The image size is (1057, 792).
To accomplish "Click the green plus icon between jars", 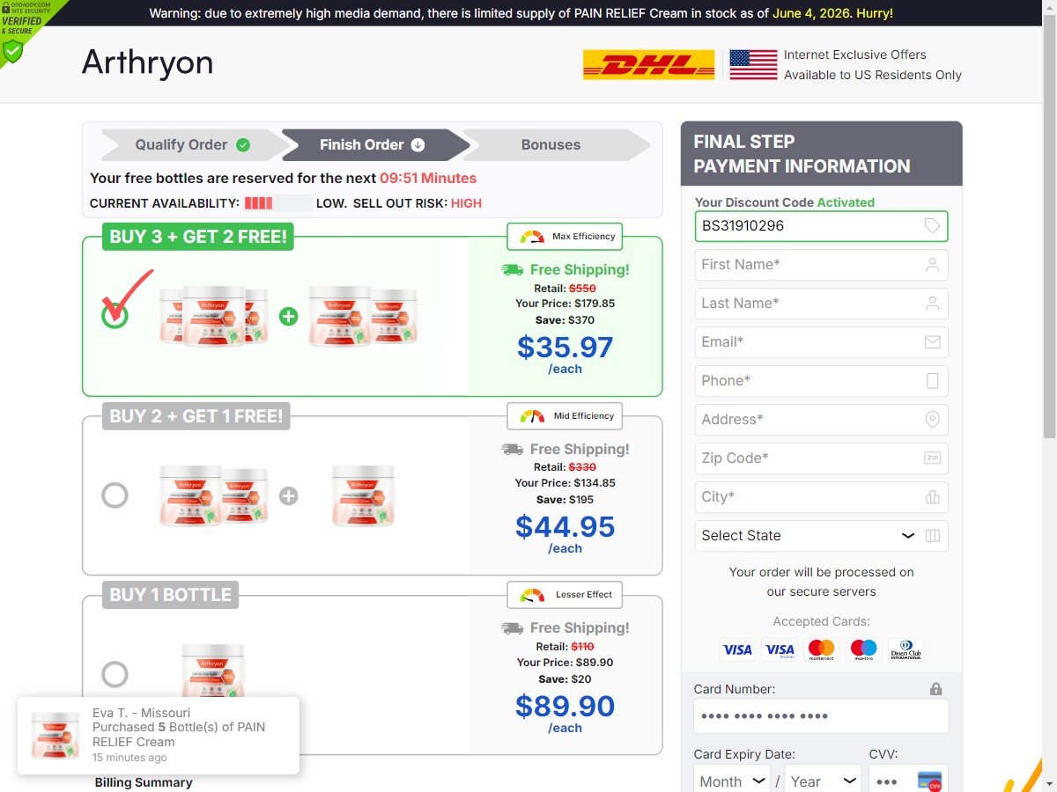I will [x=288, y=316].
